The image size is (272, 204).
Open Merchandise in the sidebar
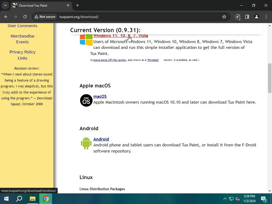23,36
